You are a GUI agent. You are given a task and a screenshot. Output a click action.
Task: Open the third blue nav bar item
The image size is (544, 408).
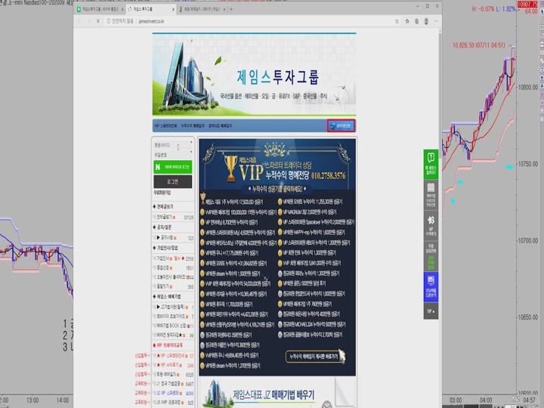click(220, 125)
